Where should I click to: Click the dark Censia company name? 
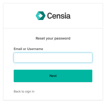[x=59, y=16]
